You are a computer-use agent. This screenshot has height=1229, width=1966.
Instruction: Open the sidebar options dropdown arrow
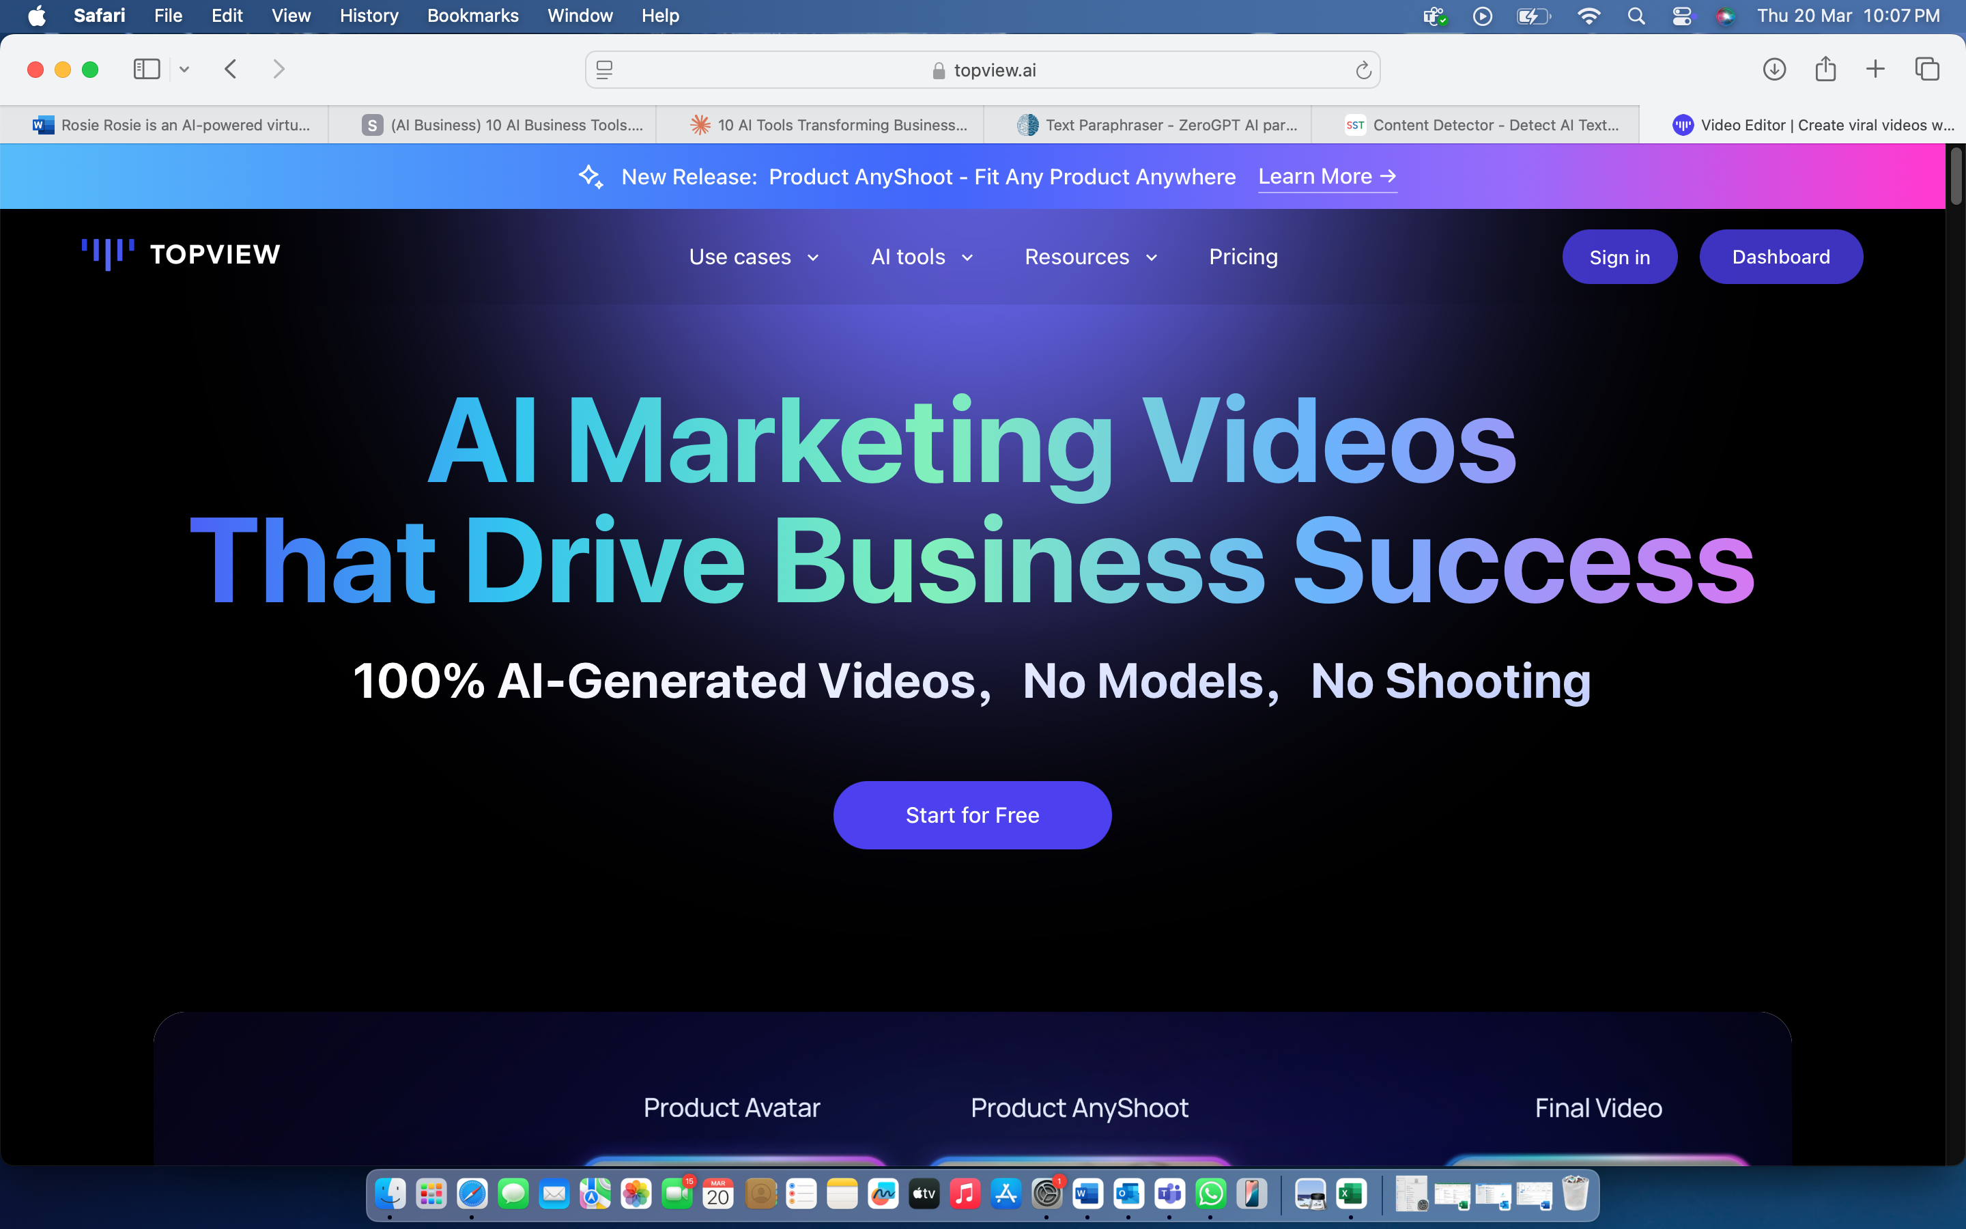pos(184,69)
